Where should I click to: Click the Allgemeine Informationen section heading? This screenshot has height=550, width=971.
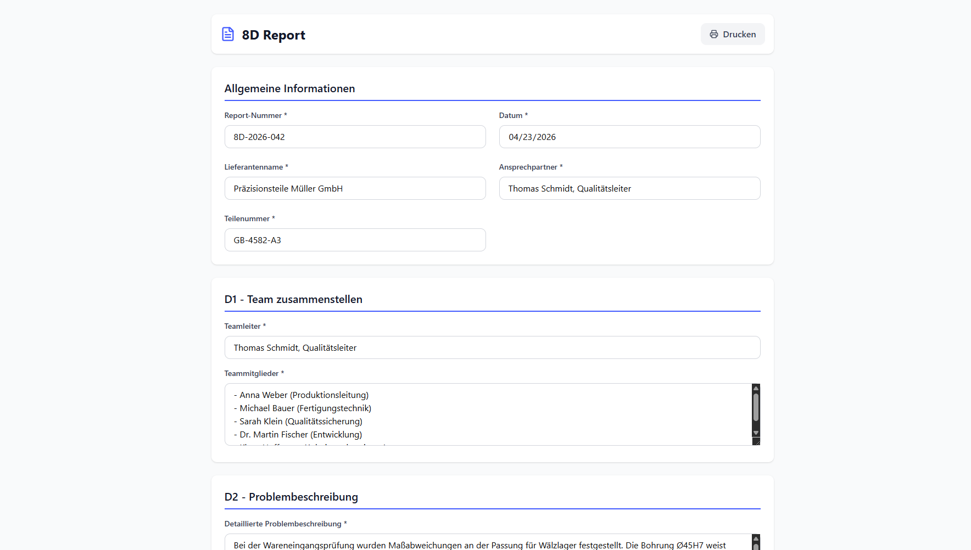(x=289, y=88)
